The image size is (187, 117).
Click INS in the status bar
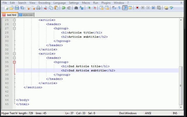click(x=175, y=113)
